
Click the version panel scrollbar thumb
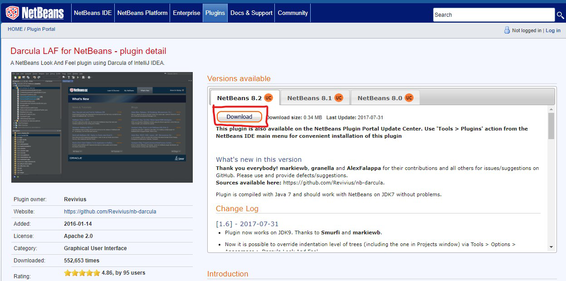click(x=551, y=126)
